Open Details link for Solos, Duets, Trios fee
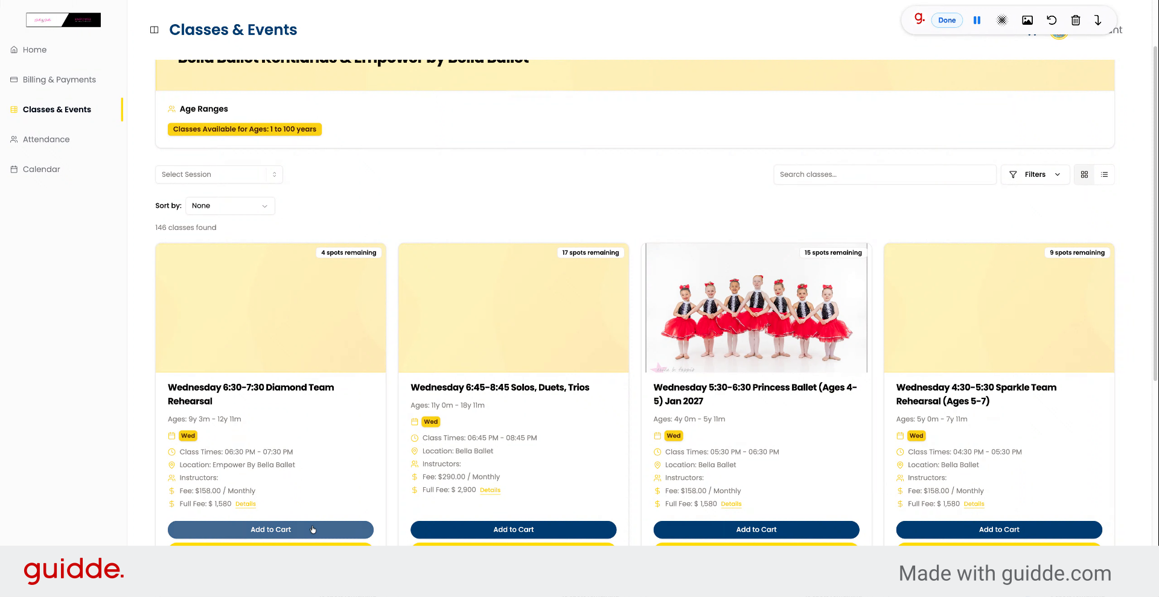 (490, 490)
